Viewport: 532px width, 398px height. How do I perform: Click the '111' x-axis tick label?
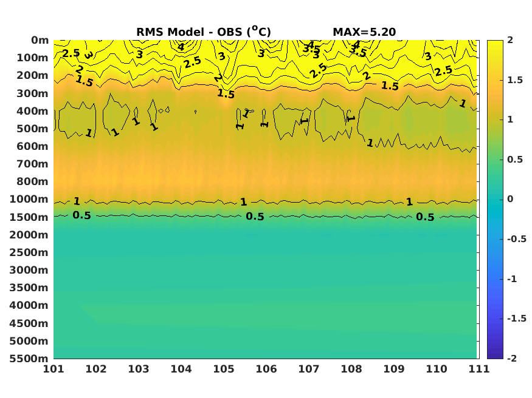point(479,369)
